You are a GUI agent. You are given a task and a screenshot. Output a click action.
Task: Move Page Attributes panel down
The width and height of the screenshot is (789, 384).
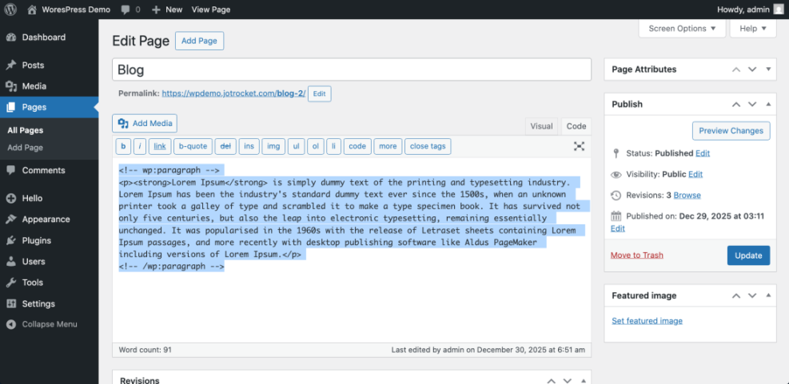point(752,69)
